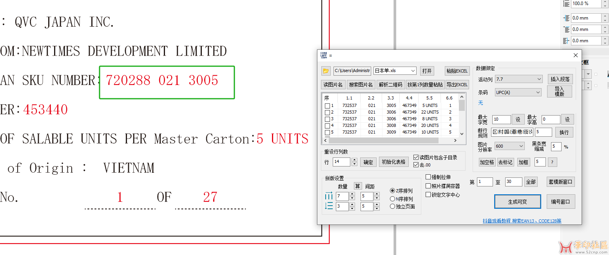Click the 算 button in 拼版设置
Viewport: 609px width, 255px height.
358,186
